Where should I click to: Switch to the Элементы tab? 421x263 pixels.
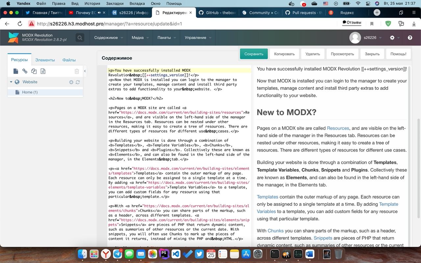[45, 60]
